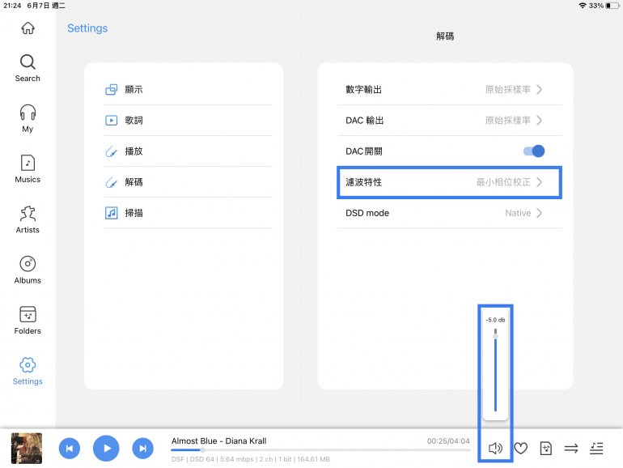Go to the Home screen icon
The height and width of the screenshot is (468, 623).
28,28
